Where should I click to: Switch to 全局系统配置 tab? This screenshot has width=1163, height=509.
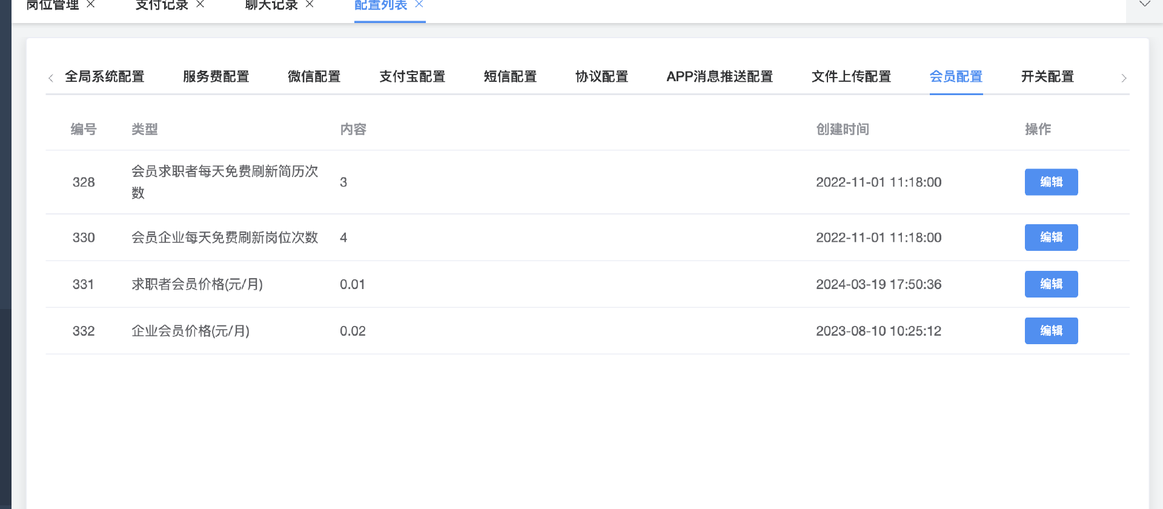[105, 77]
